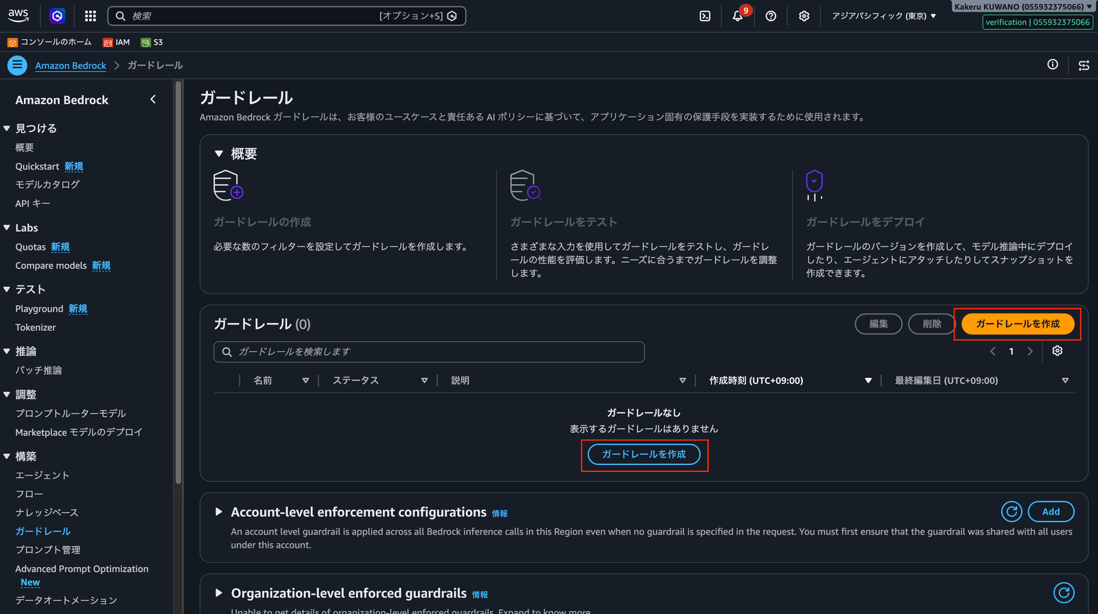This screenshot has width=1098, height=614.
Task: Open ナレッジベース in sidebar
Action: coord(47,512)
